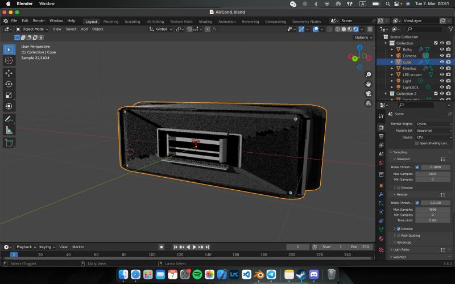455x284 pixels.
Task: Select the Annotate tool
Action: [9, 119]
